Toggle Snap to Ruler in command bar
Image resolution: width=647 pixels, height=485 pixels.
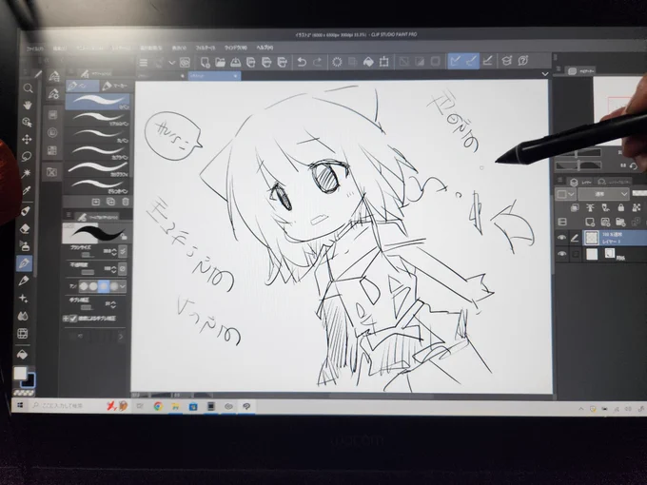pyautogui.click(x=455, y=62)
